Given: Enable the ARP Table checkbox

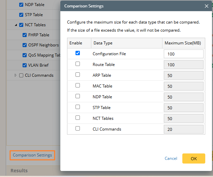Looking at the screenshot, I should 78,75.
